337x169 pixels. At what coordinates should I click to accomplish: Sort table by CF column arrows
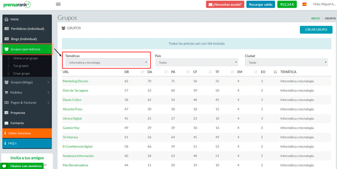tap(210, 72)
